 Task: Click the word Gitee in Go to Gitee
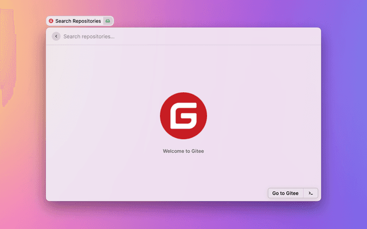(292, 193)
